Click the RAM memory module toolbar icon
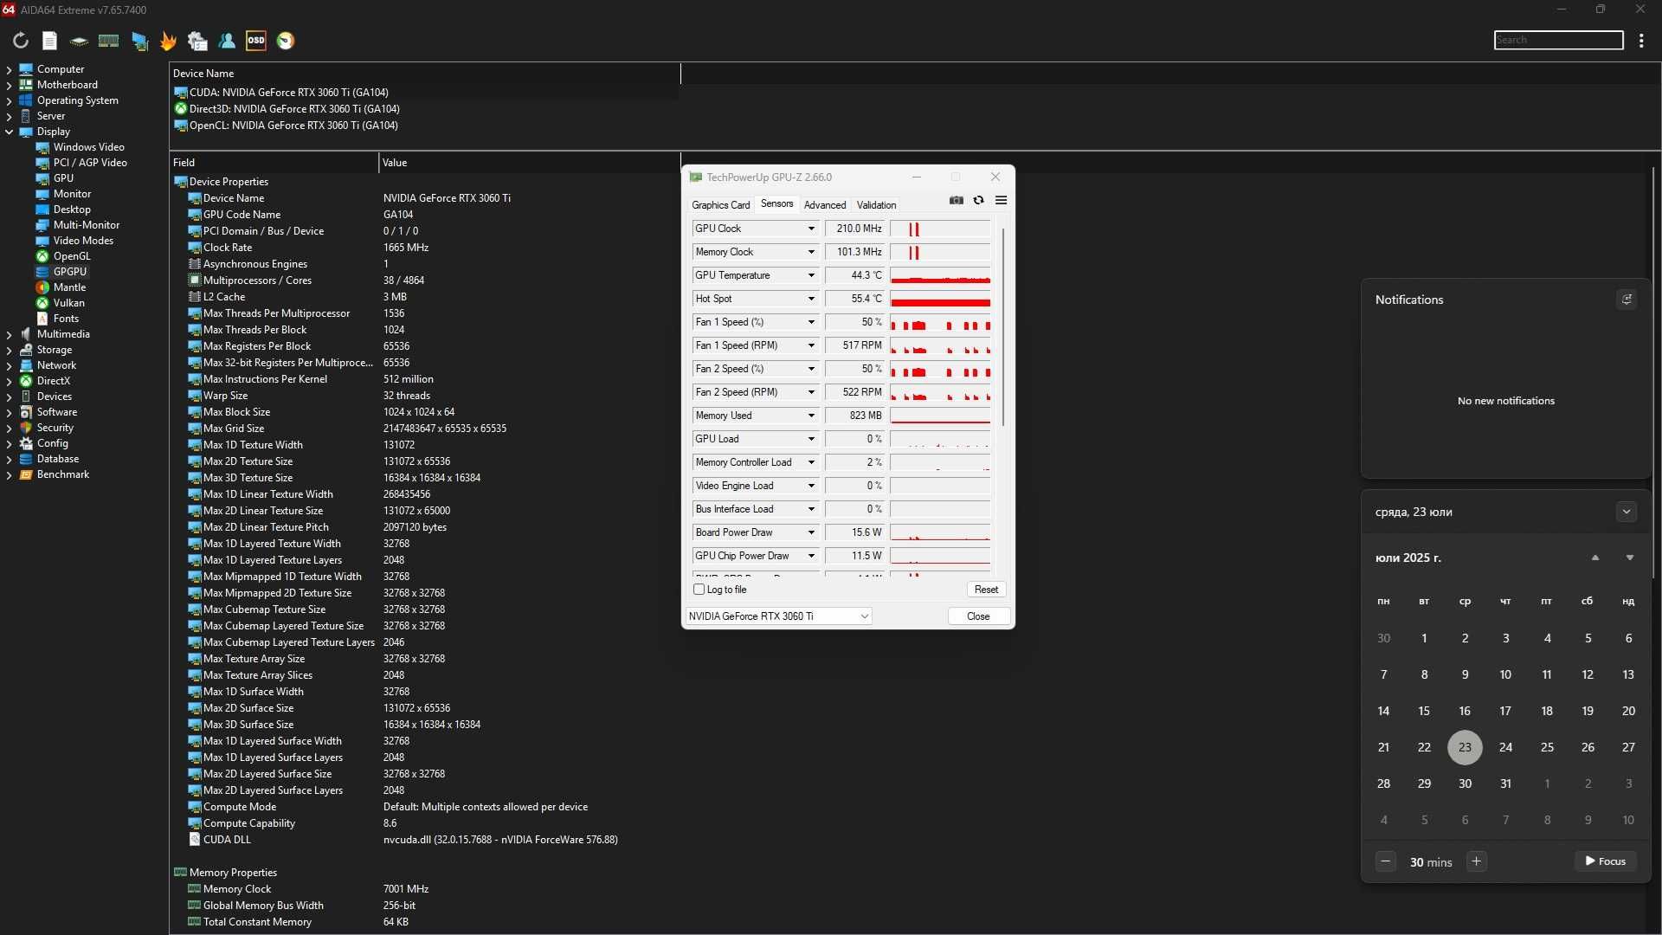This screenshot has width=1662, height=935. tap(108, 41)
